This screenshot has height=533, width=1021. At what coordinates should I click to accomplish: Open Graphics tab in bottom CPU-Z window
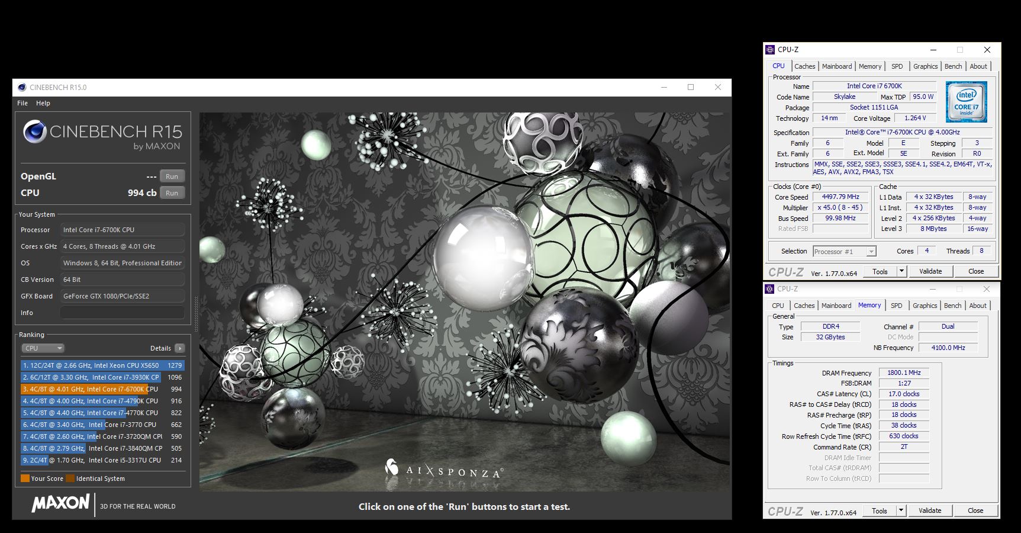click(x=925, y=306)
